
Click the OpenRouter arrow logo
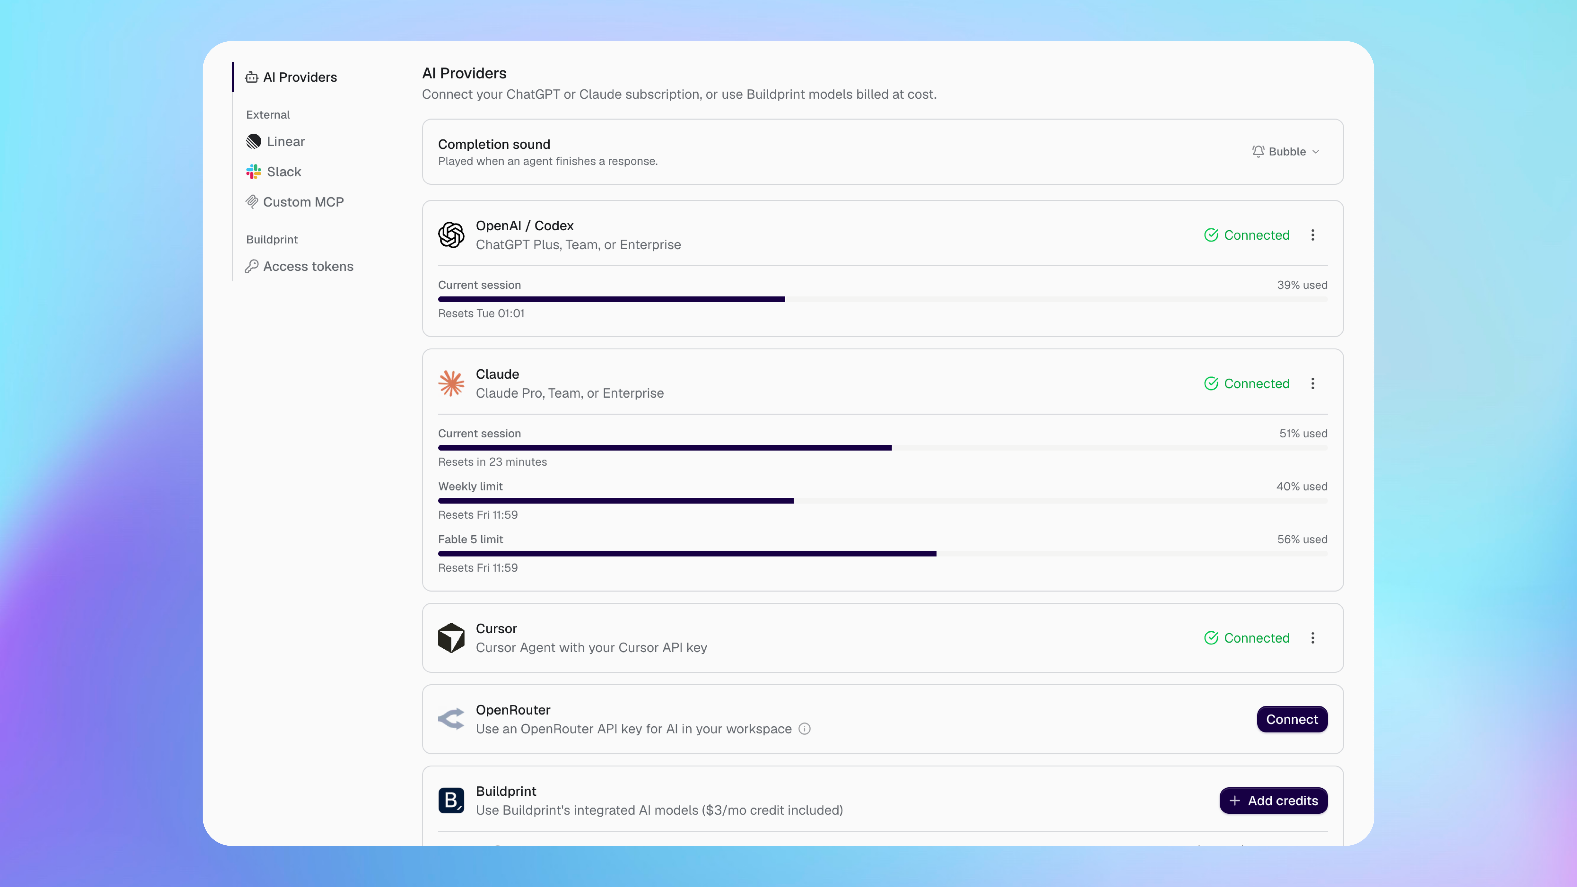pos(451,719)
